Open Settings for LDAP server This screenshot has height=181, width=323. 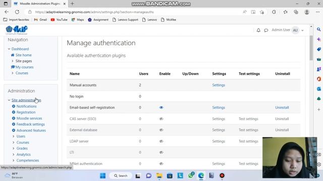click(219, 141)
